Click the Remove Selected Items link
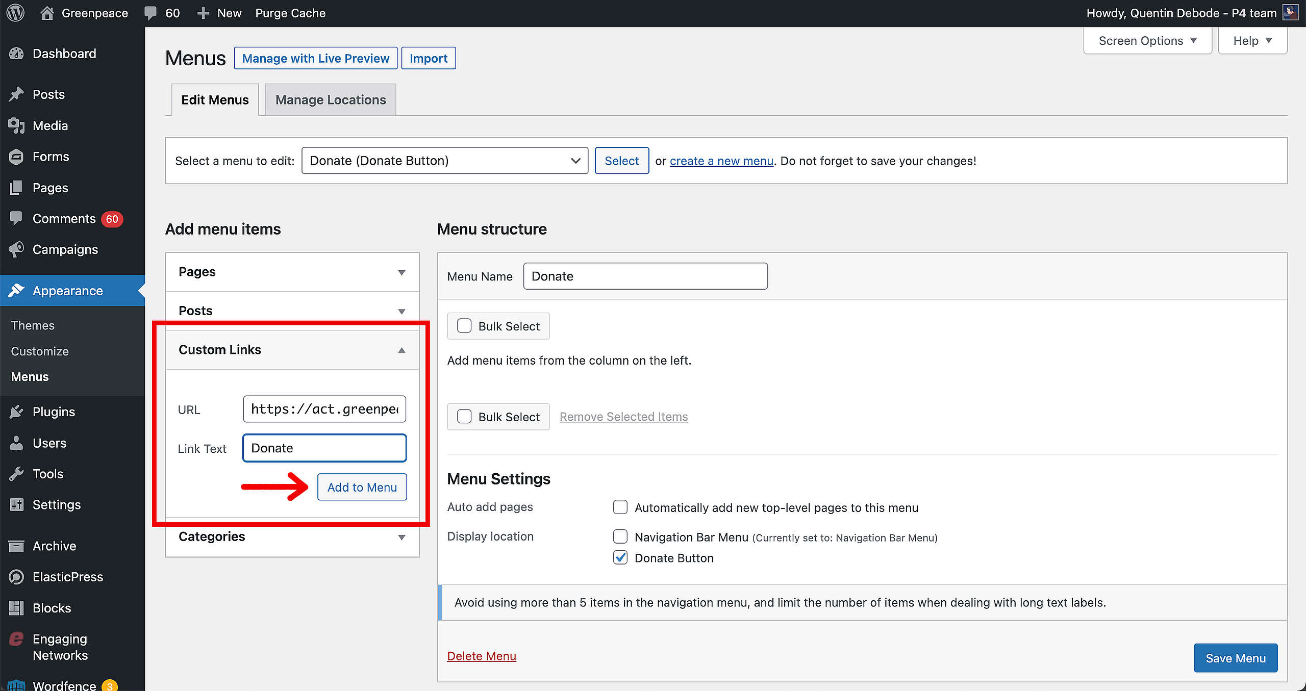 pos(623,417)
